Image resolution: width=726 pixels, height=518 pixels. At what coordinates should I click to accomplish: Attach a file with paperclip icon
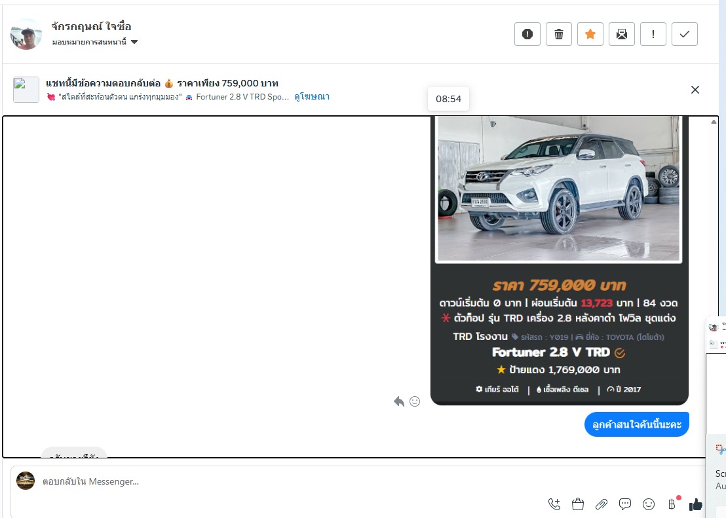click(x=602, y=504)
